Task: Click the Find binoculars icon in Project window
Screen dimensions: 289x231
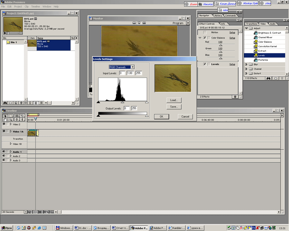Action: click(x=5, y=103)
